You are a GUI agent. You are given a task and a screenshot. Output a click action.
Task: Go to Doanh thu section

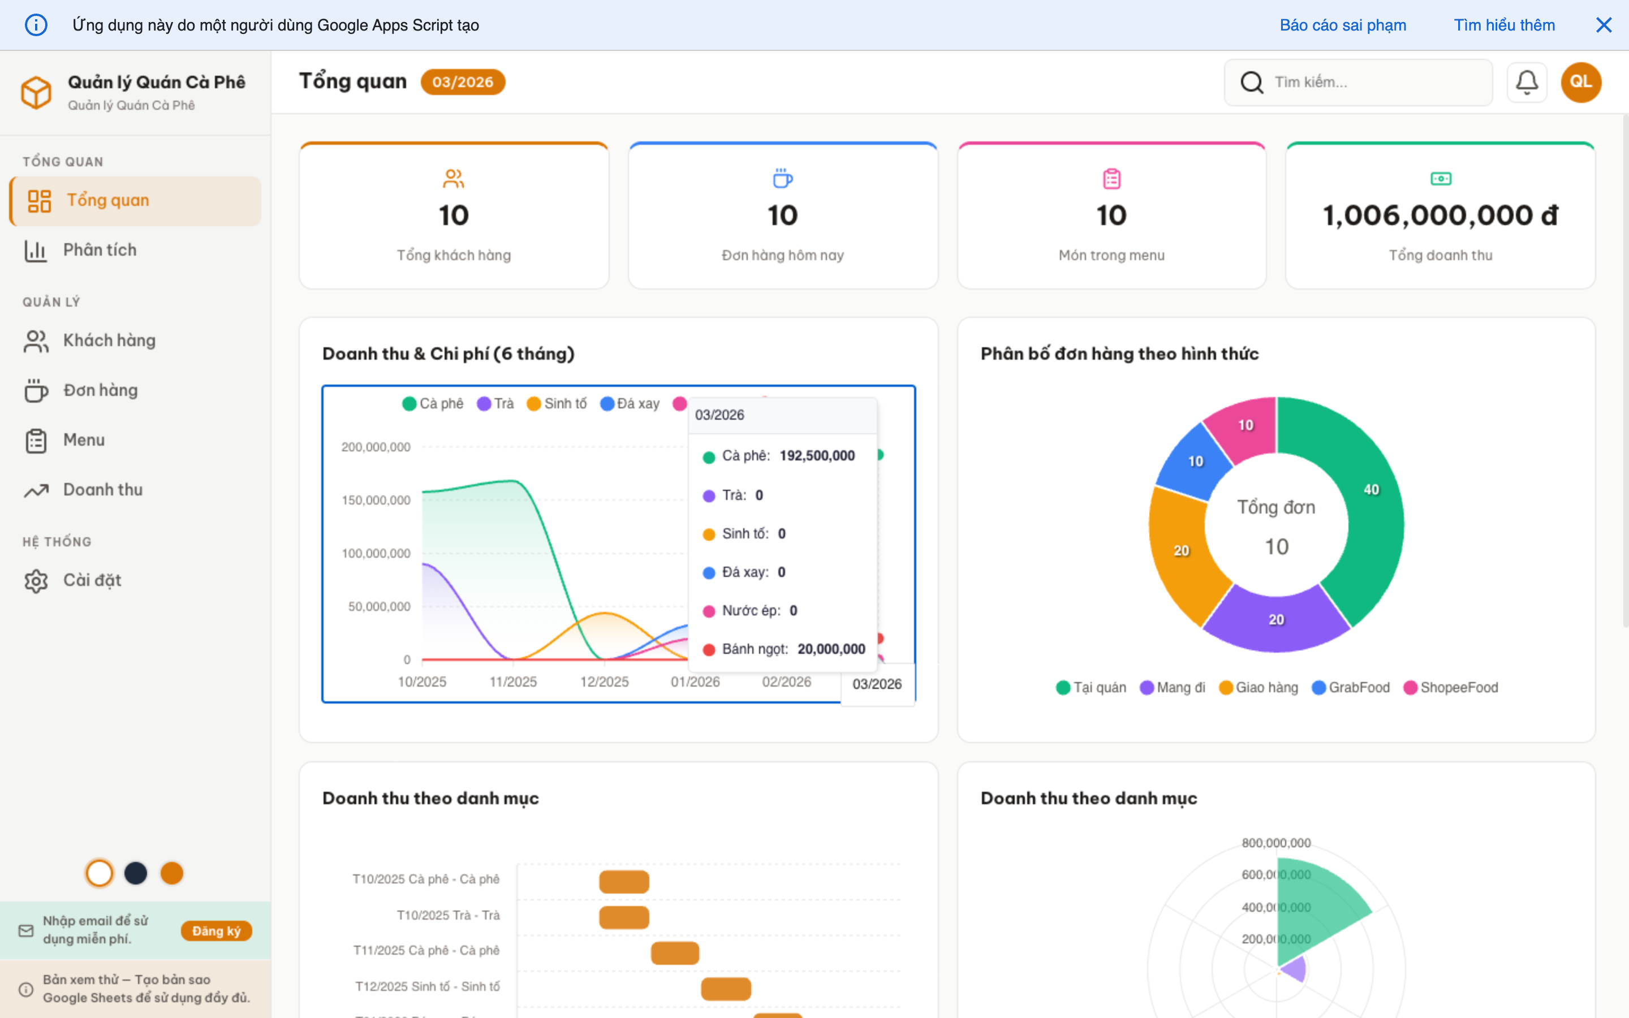pos(102,490)
